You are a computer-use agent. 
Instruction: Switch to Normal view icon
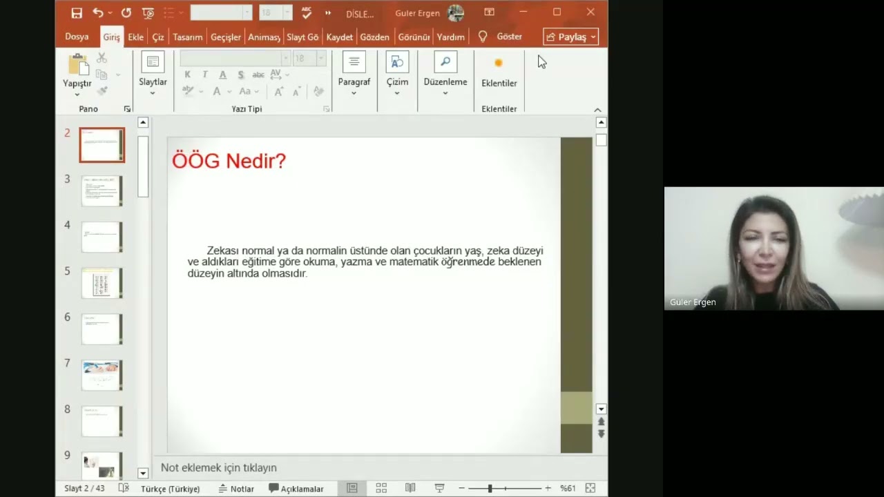352,488
